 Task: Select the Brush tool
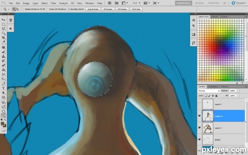coord(3,52)
